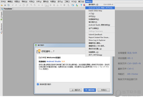This screenshot has width=143, height=97.
Task: Select Android Studio 帮助 highlighted entry
Action: 100,8
